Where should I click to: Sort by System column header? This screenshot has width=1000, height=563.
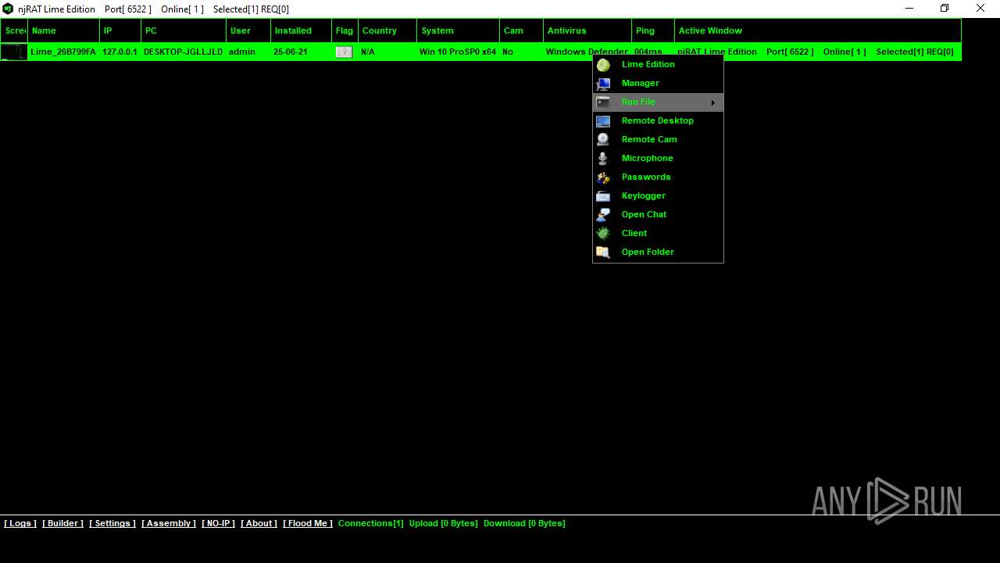point(459,30)
